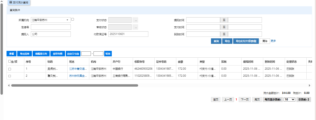316x120 pixels.
Task: Go to last page with 尾页
Action: pos(257,100)
